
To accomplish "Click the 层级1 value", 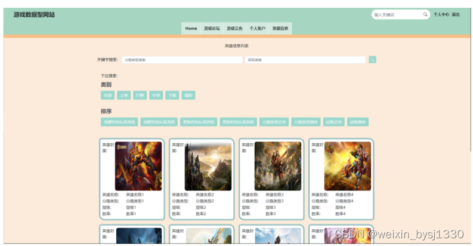I will [x=131, y=207].
